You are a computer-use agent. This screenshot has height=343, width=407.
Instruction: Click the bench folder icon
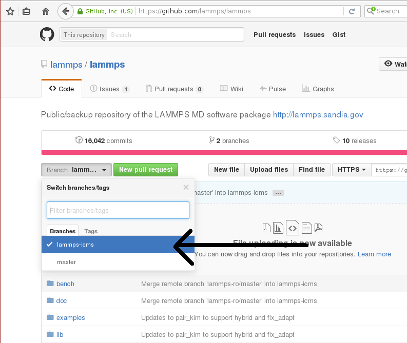tap(50, 283)
